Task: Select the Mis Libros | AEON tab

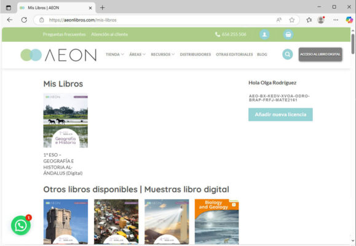Action: pyautogui.click(x=56, y=8)
